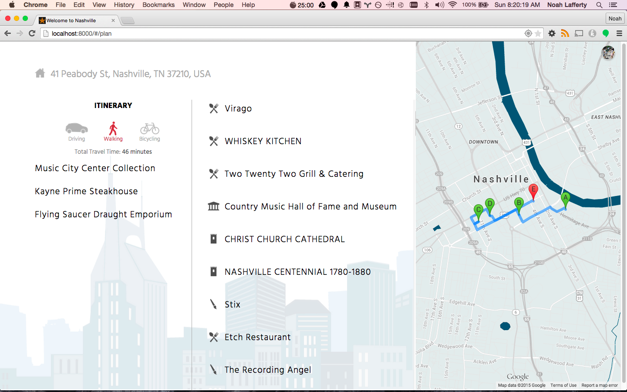Click the Chrome reload page button
627x392 pixels.
(x=32, y=33)
